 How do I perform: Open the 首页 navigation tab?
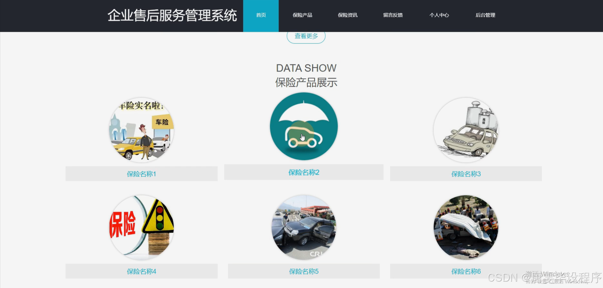[x=261, y=16]
